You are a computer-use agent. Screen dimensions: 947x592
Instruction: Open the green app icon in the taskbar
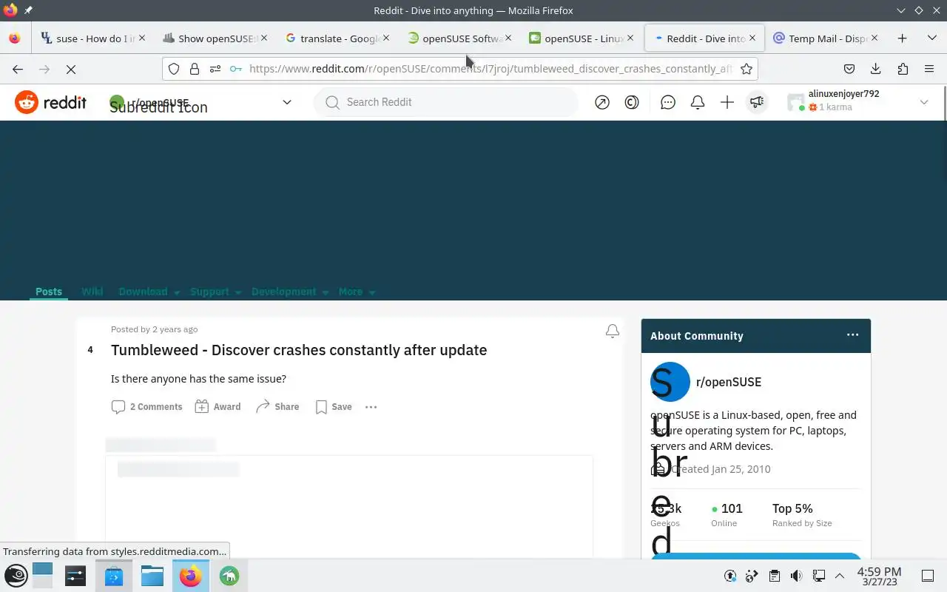pos(229,576)
